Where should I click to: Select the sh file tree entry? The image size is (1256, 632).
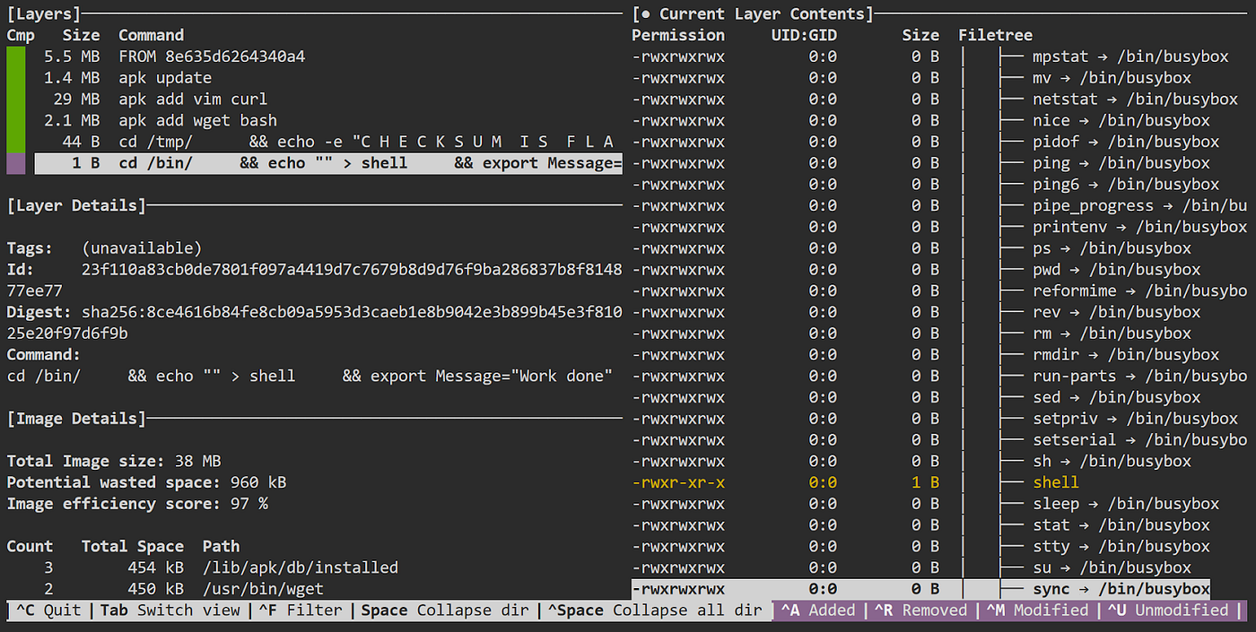pyautogui.click(x=1112, y=462)
